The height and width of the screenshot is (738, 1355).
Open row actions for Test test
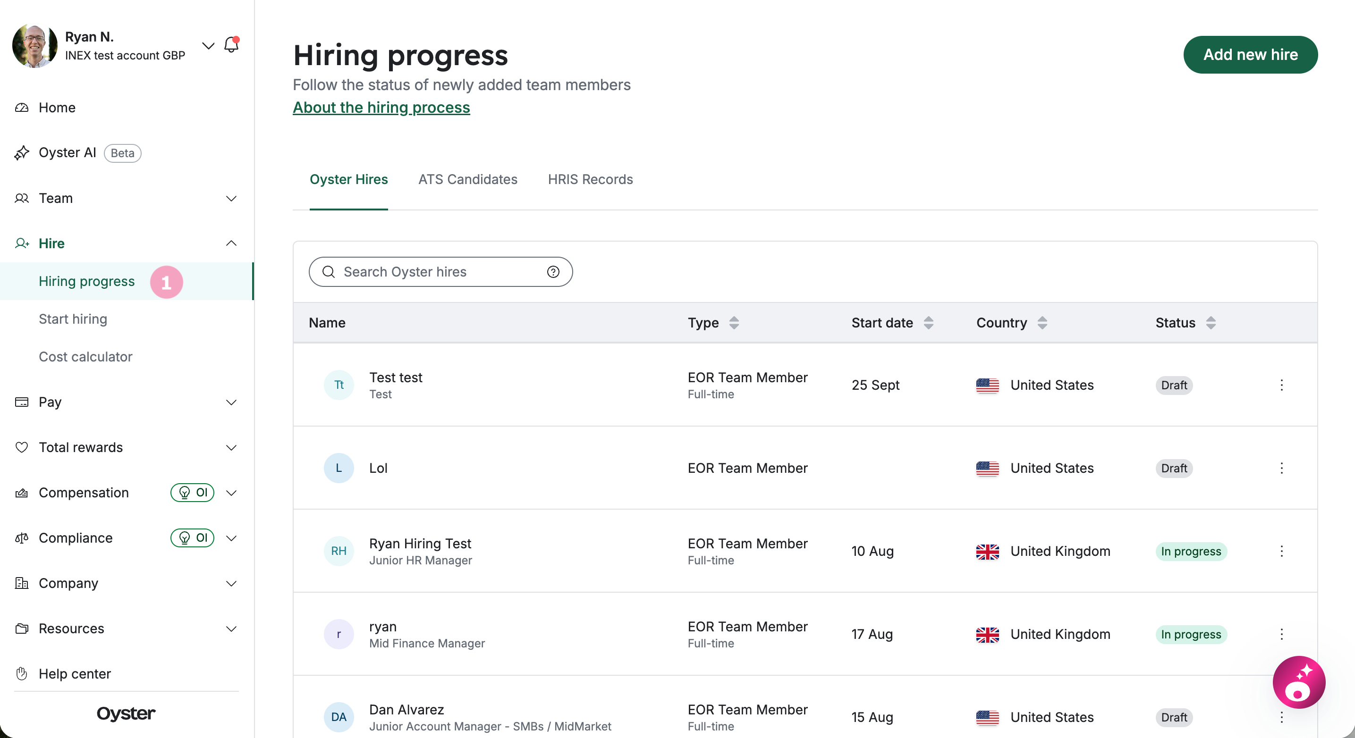pyautogui.click(x=1282, y=386)
